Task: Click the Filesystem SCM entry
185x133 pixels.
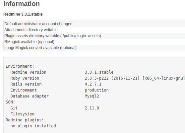Action: [x=23, y=114]
